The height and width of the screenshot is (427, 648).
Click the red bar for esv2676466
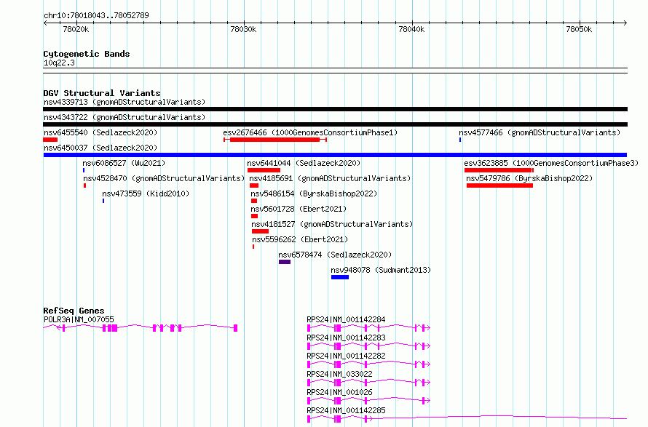[275, 140]
